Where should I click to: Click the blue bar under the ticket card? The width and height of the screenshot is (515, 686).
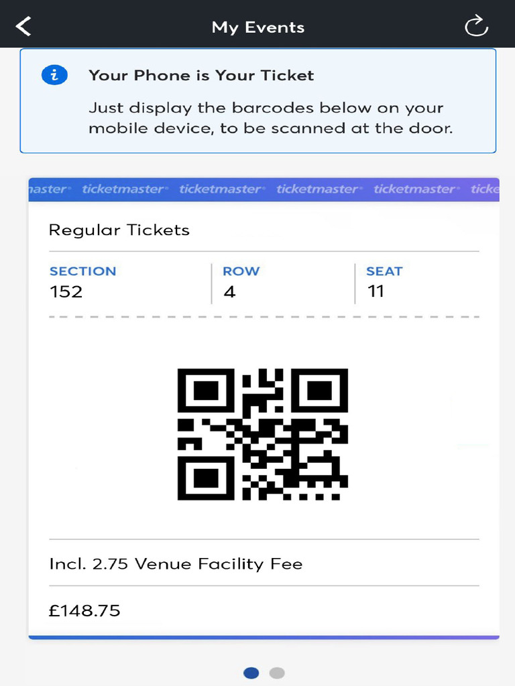[x=264, y=637]
